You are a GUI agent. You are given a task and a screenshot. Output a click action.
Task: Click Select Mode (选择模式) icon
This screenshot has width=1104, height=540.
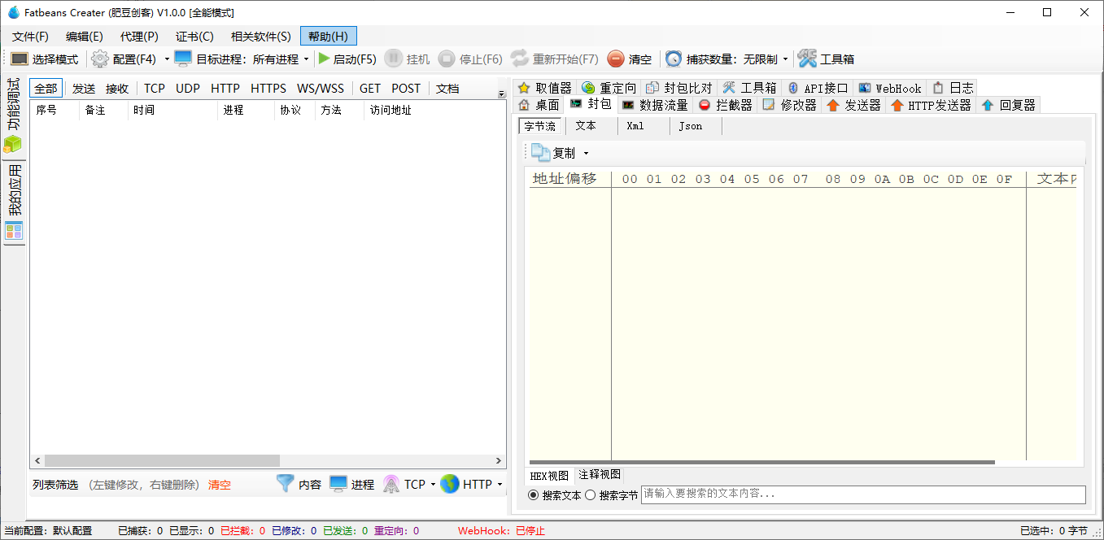20,59
